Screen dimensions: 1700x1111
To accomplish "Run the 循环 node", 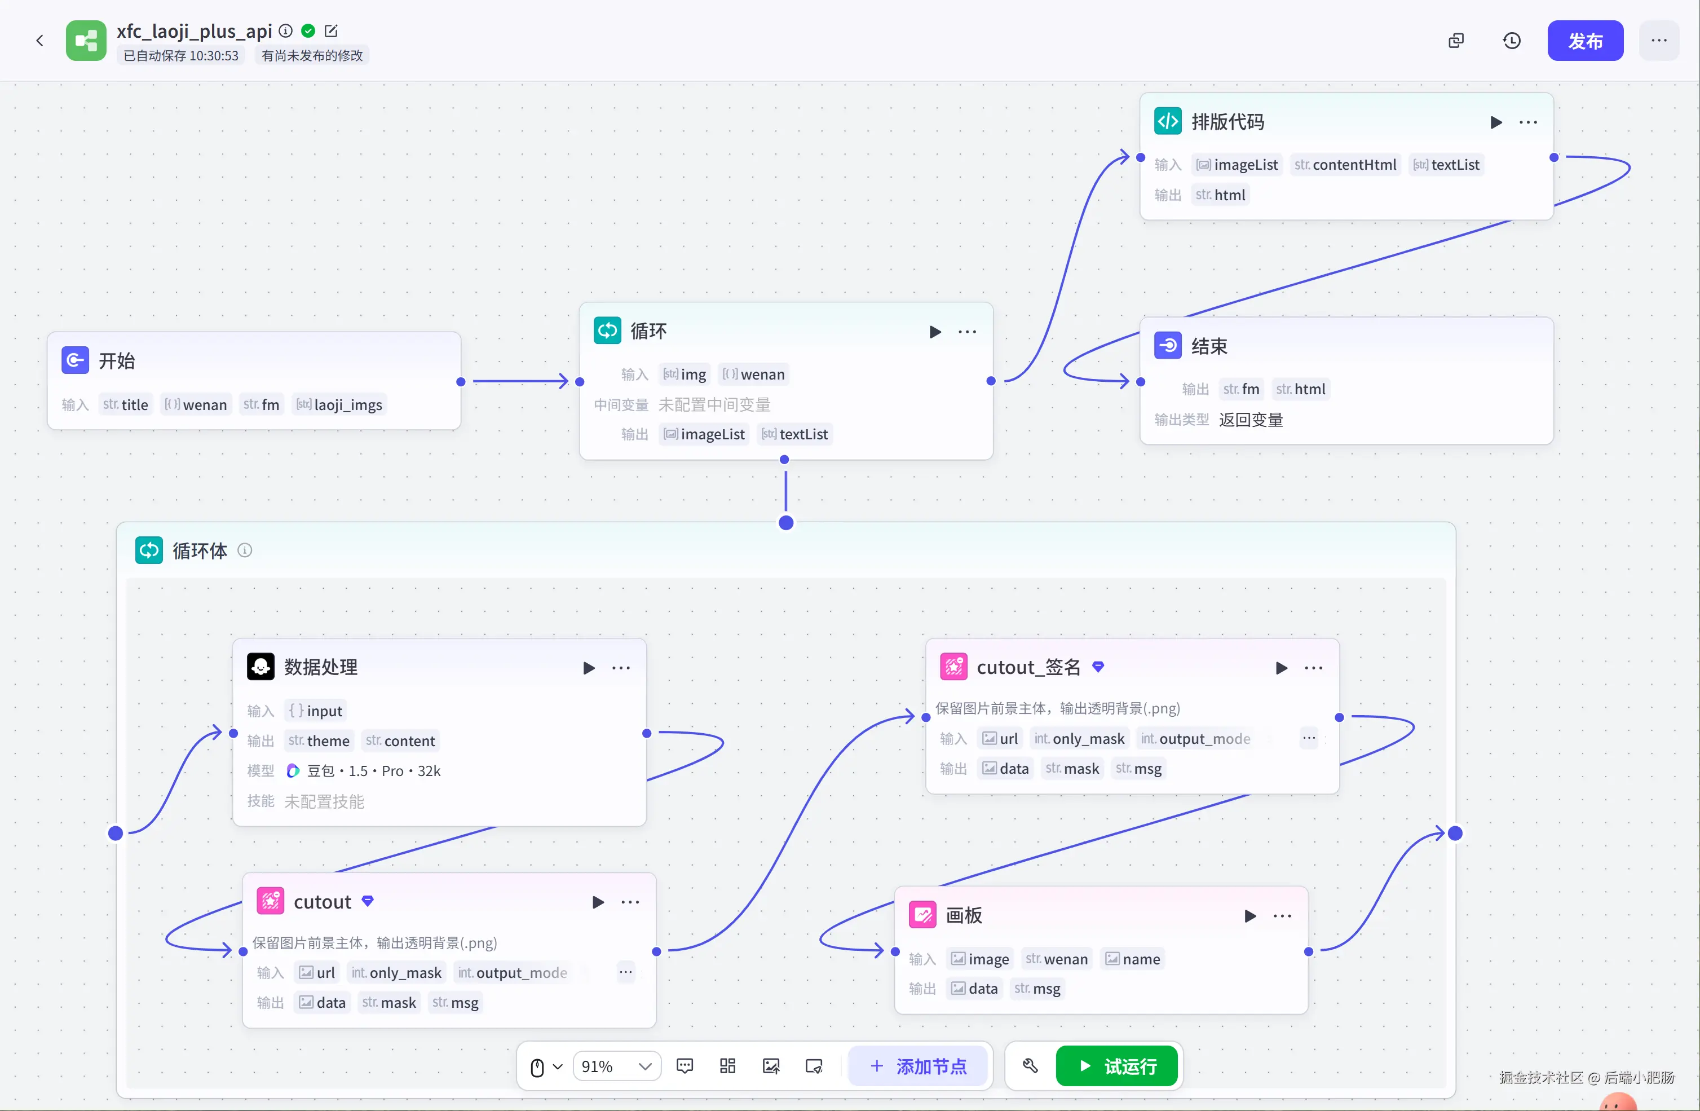I will point(935,332).
